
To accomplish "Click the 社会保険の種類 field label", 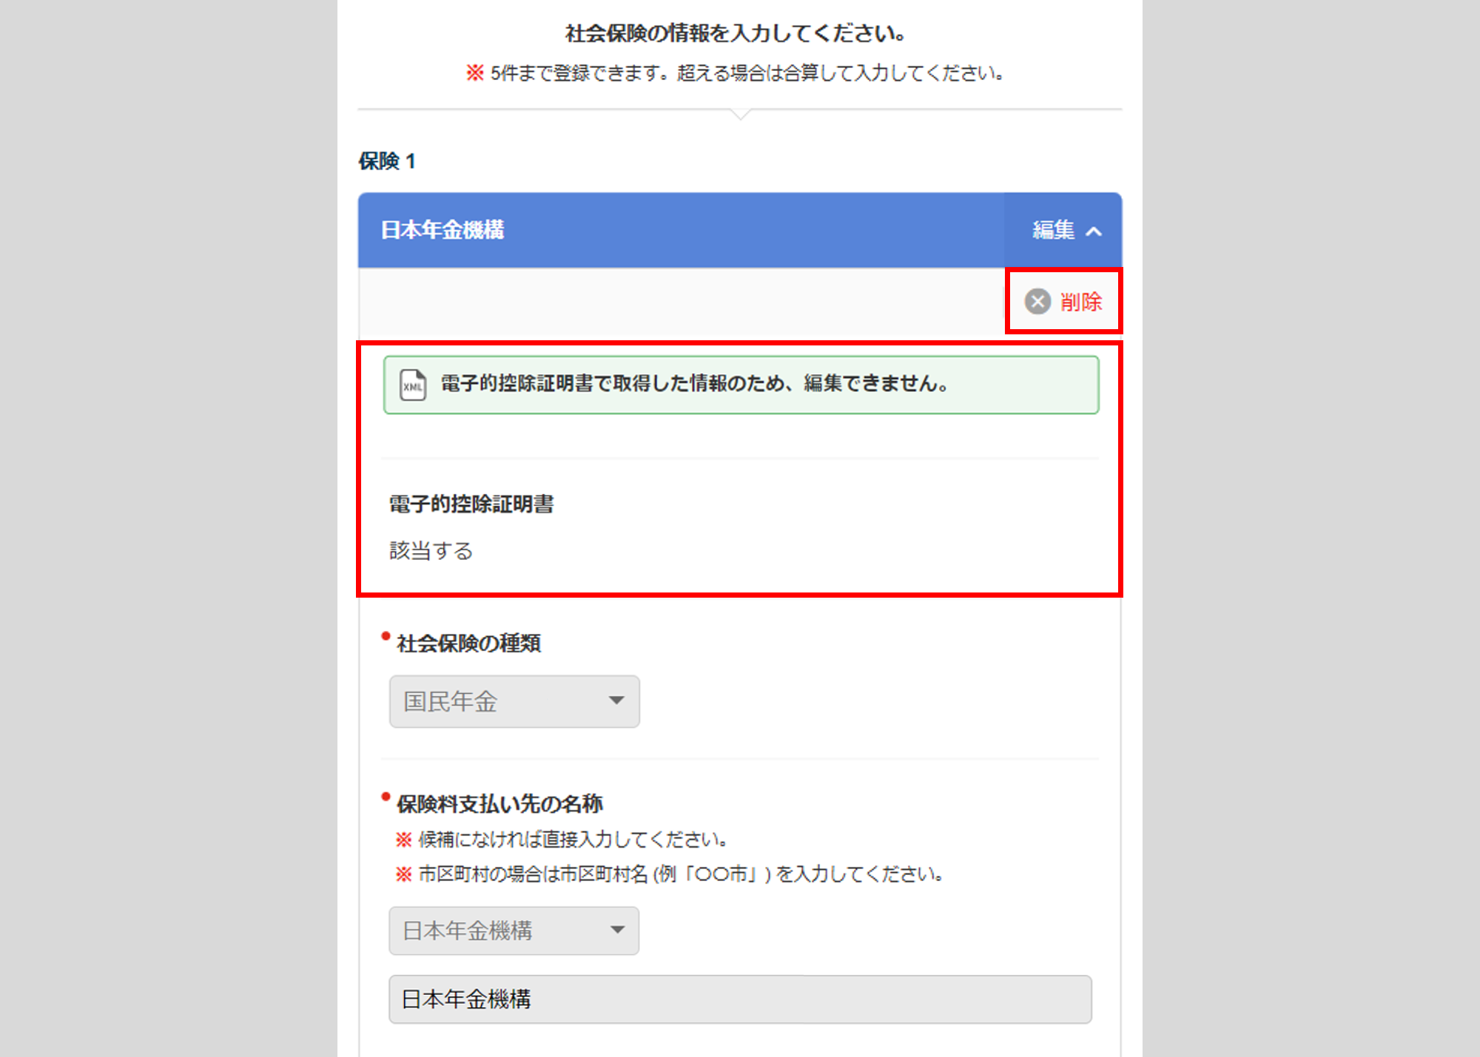I will pos(468,644).
